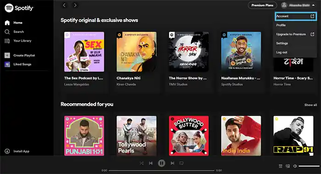
Task: Click the user avatar icon
Action: tap(284, 5)
